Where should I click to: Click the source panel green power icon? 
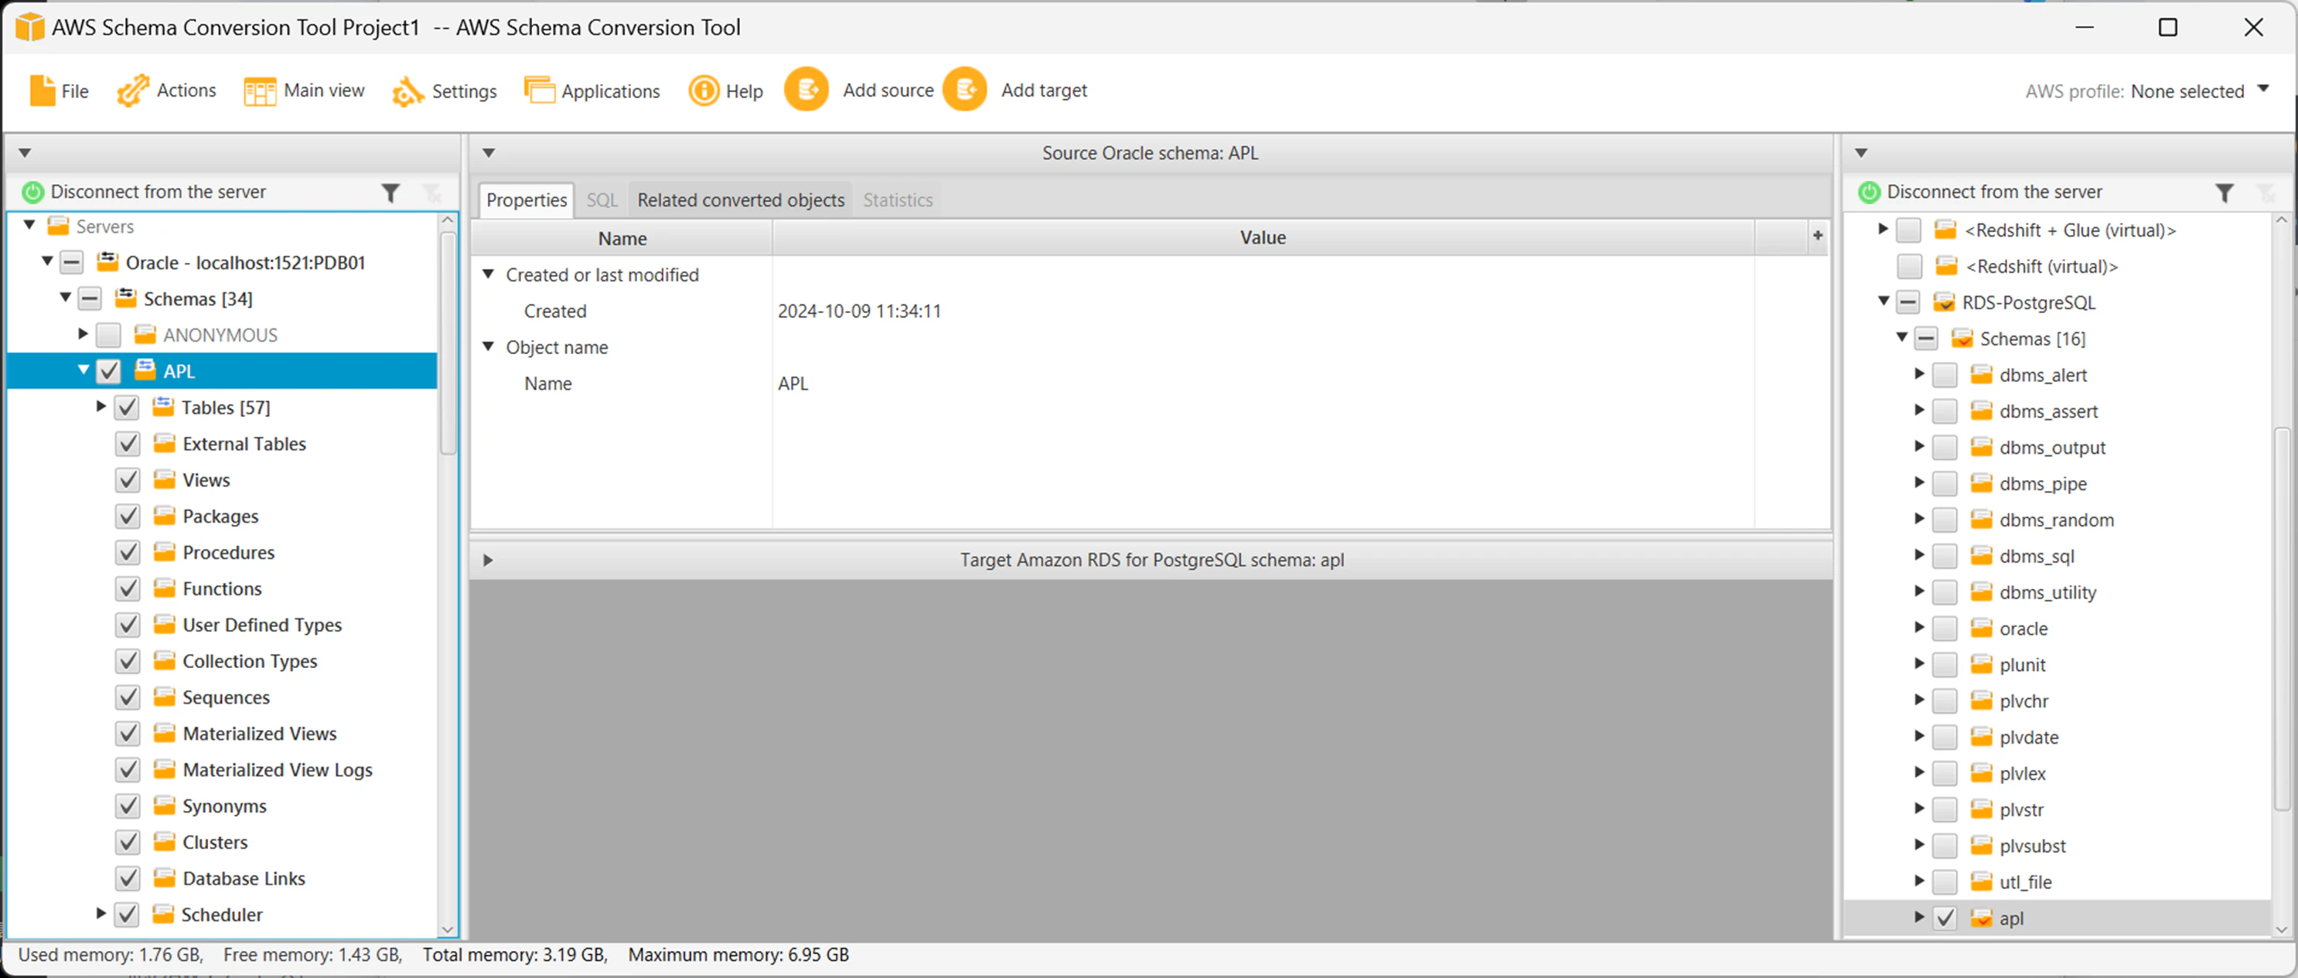[33, 192]
